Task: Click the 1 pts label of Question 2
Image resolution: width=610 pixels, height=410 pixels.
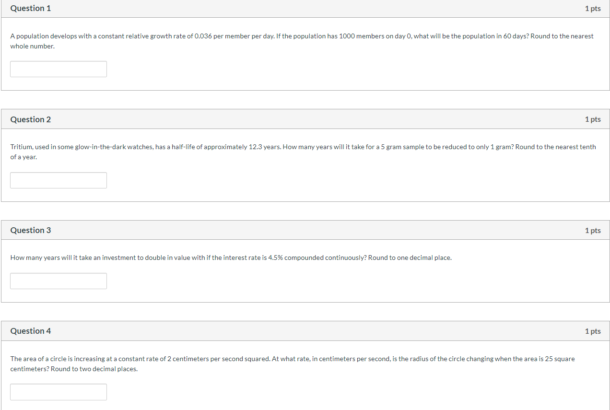Action: click(593, 119)
